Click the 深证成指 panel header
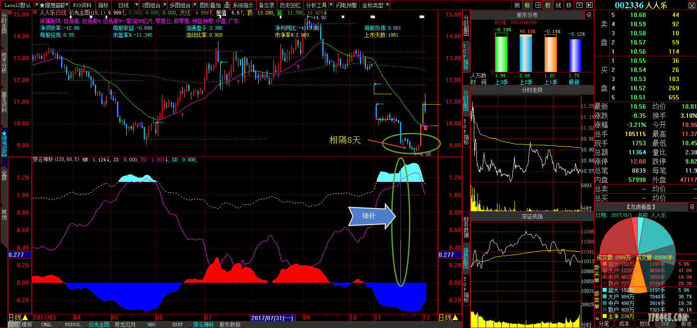 (532, 216)
